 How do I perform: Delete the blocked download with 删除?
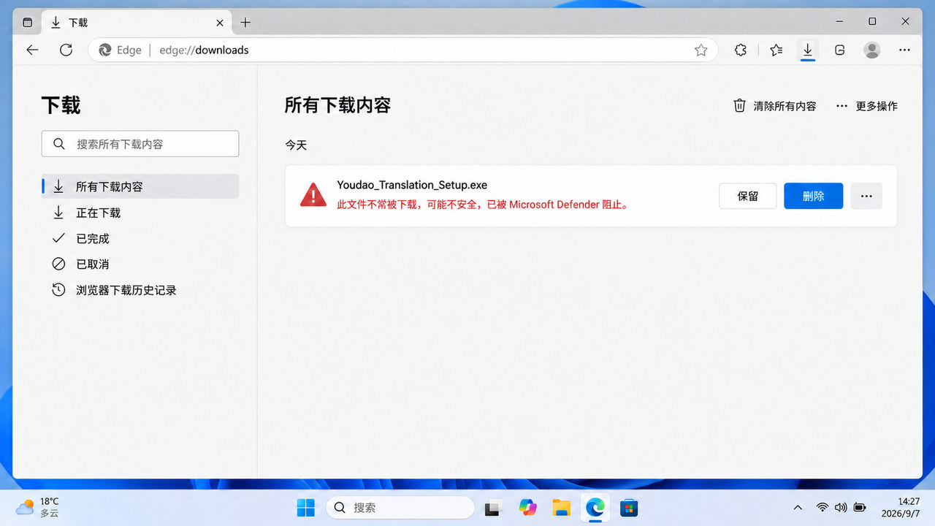coord(814,196)
